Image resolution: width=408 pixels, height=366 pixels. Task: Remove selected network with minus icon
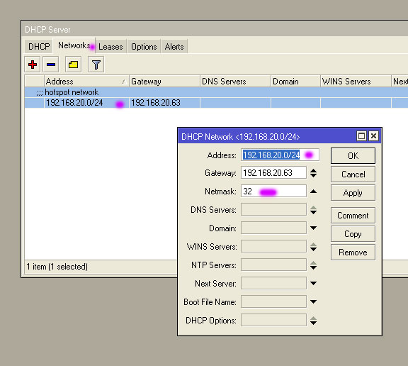(x=51, y=65)
